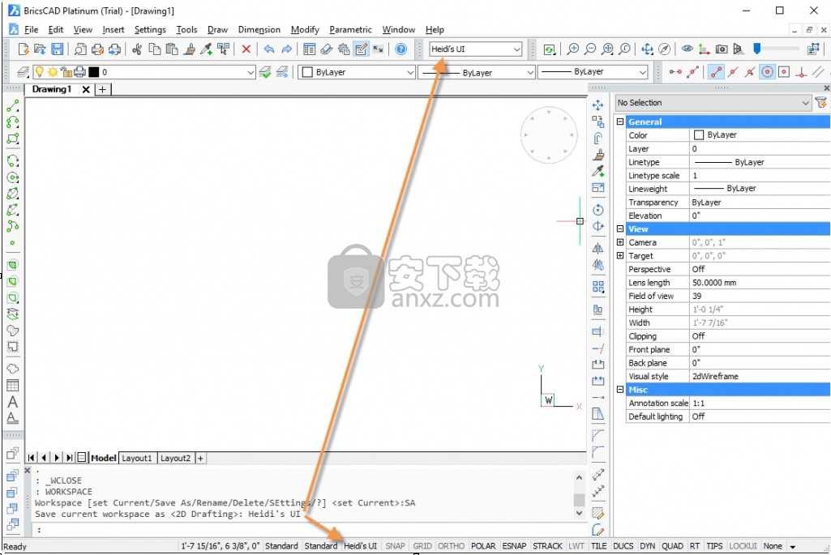
Task: Click the Zoom In magnifier
Action: click(x=573, y=49)
